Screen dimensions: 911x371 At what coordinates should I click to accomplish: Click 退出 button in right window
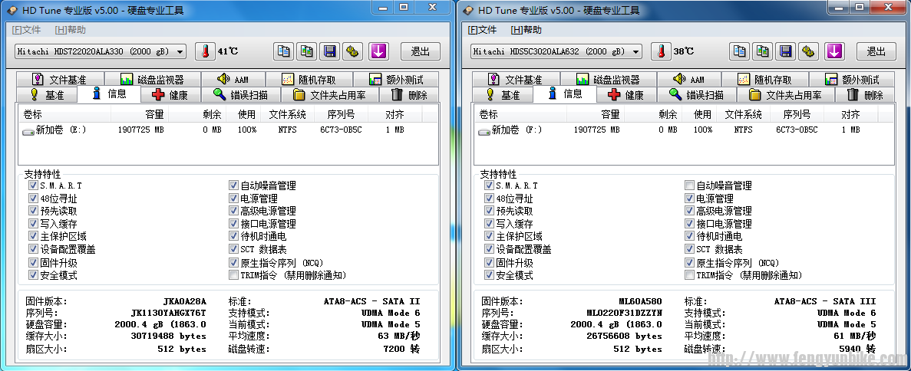pos(876,51)
